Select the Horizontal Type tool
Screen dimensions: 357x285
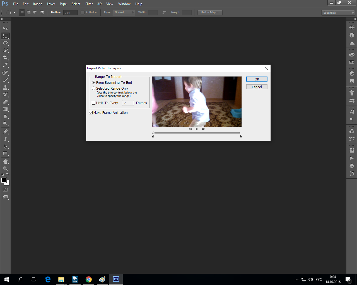point(5,139)
